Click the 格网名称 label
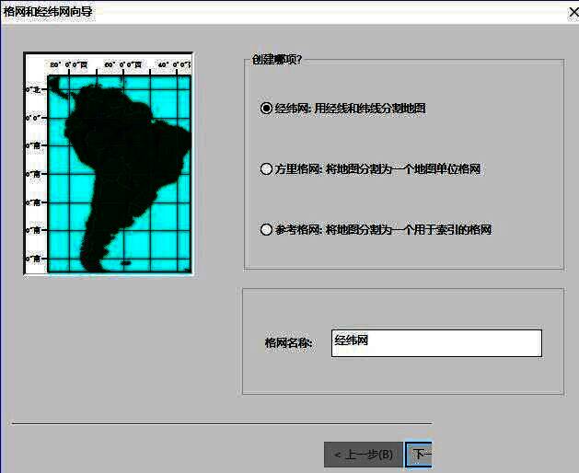The image size is (579, 473). [288, 343]
